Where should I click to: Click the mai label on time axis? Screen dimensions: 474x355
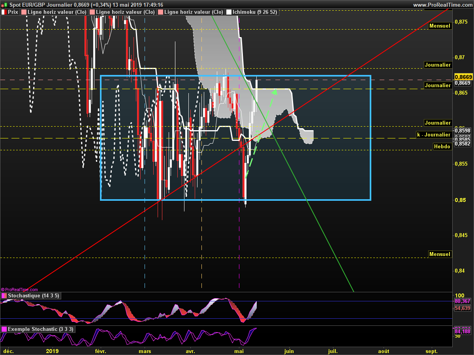coord(239,351)
